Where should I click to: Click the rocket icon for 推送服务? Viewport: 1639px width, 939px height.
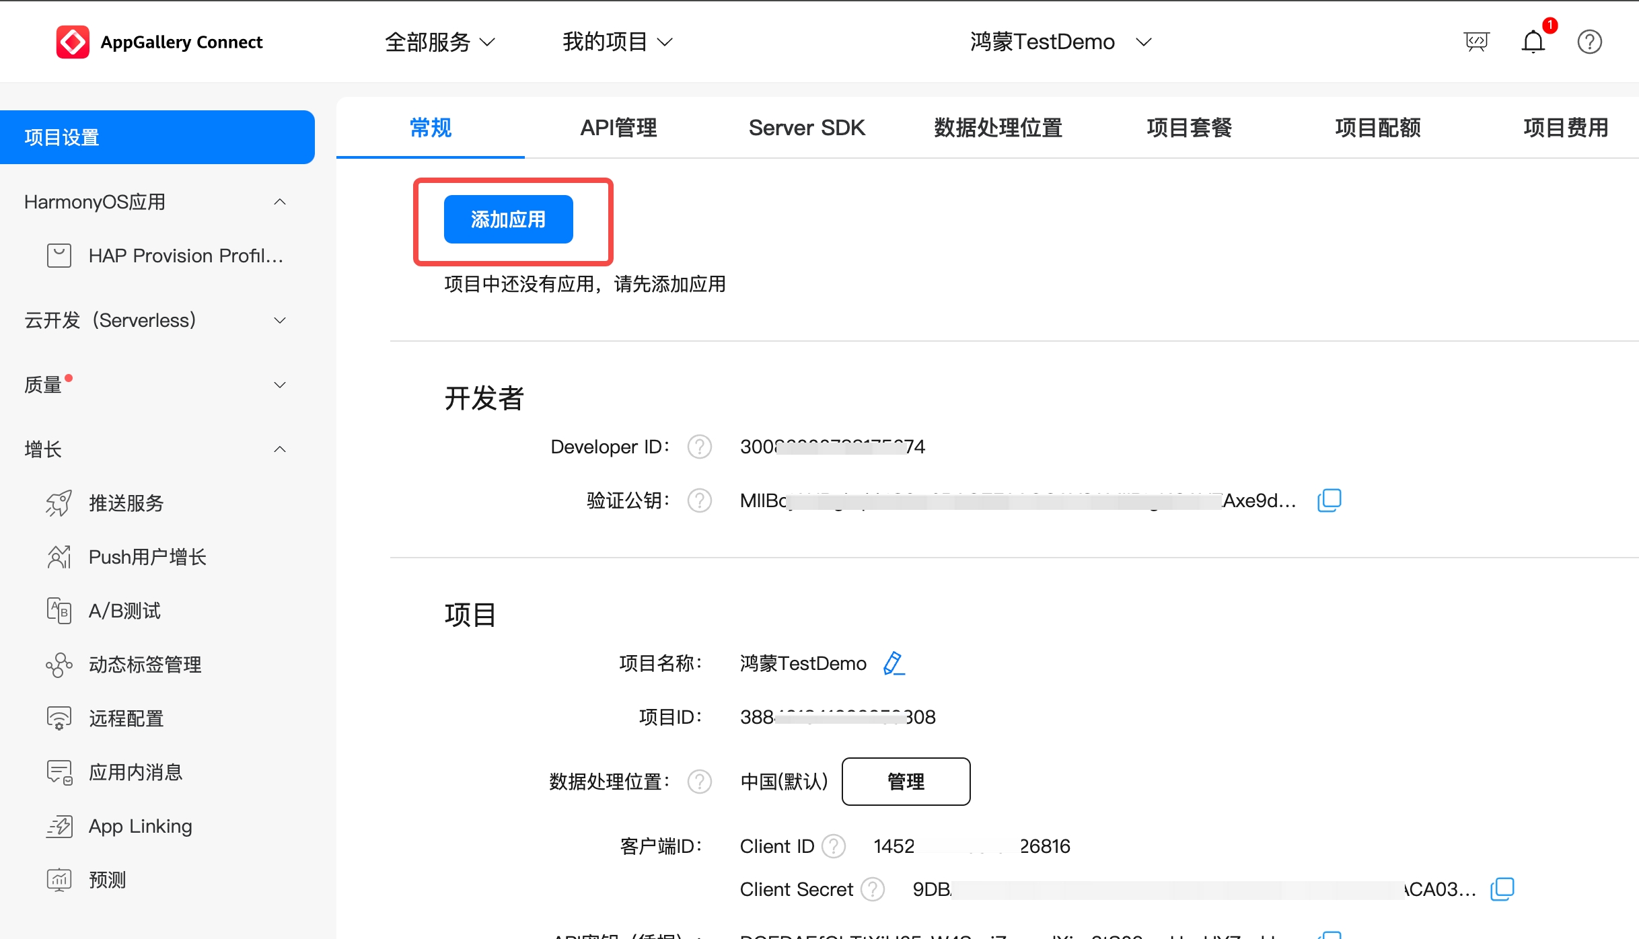pyautogui.click(x=59, y=503)
